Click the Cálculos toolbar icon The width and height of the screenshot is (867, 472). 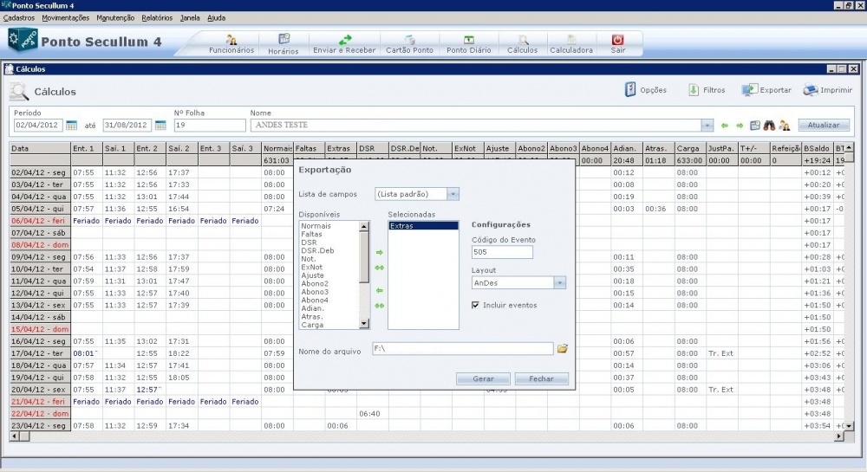pyautogui.click(x=522, y=43)
